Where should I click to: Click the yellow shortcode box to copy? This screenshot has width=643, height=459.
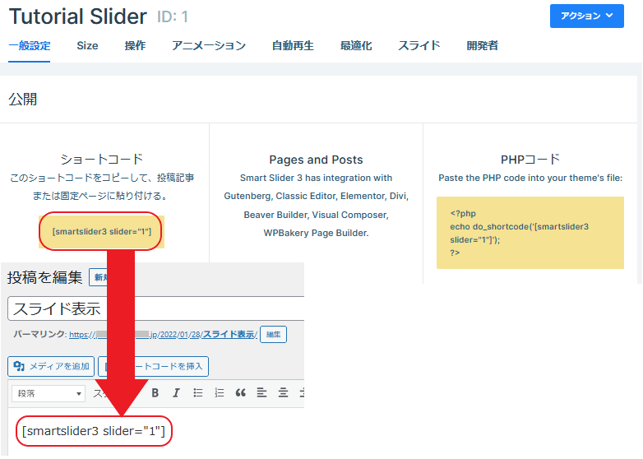click(x=101, y=231)
